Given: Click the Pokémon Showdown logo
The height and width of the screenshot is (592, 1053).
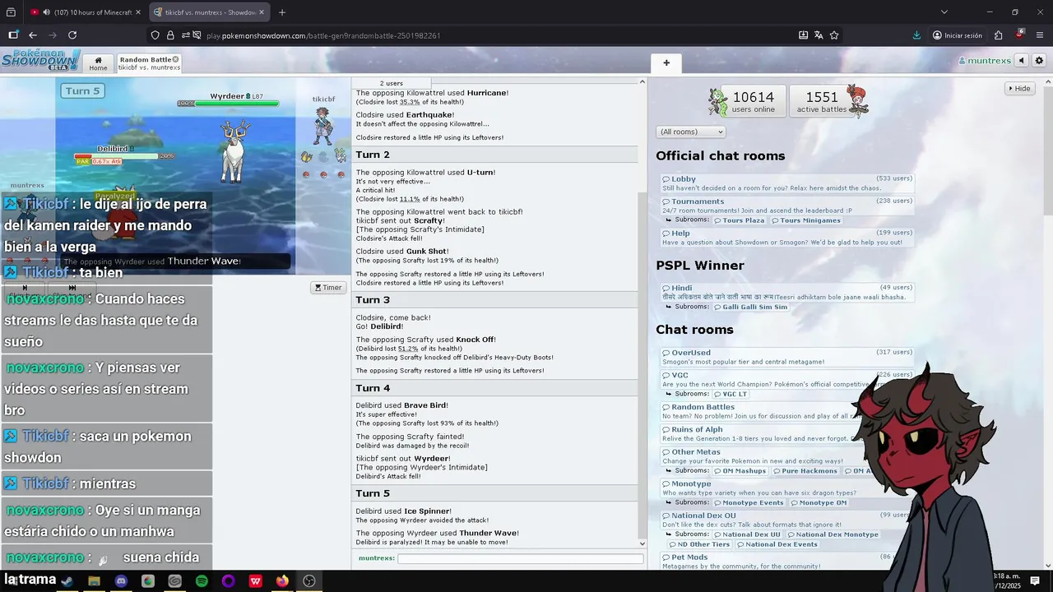Looking at the screenshot, I should point(40,60).
